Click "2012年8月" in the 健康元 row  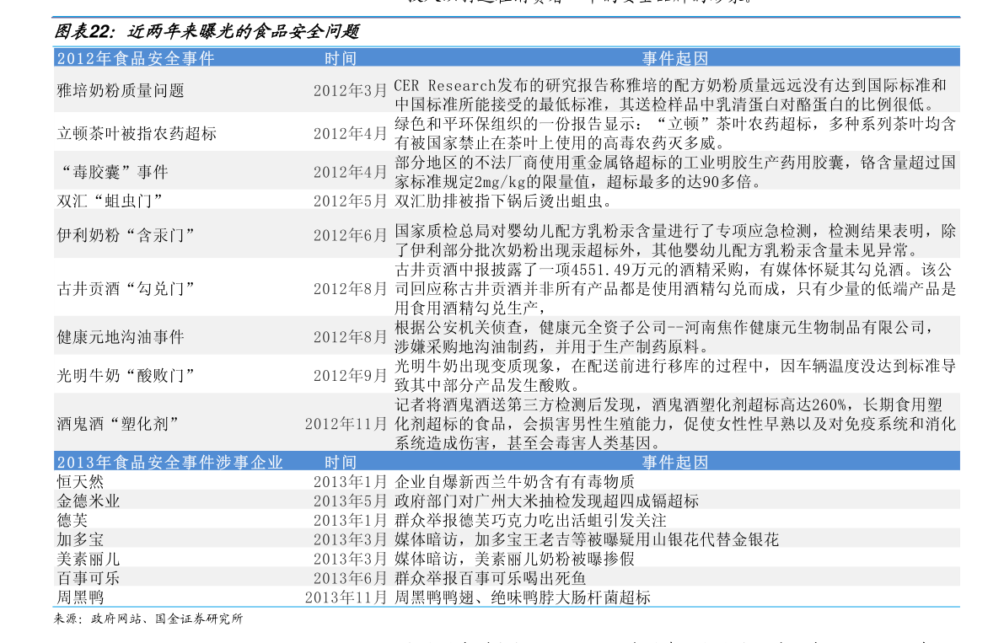[x=350, y=337]
